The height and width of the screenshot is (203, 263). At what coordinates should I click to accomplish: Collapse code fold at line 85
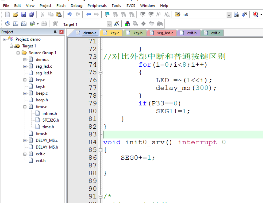(x=101, y=150)
